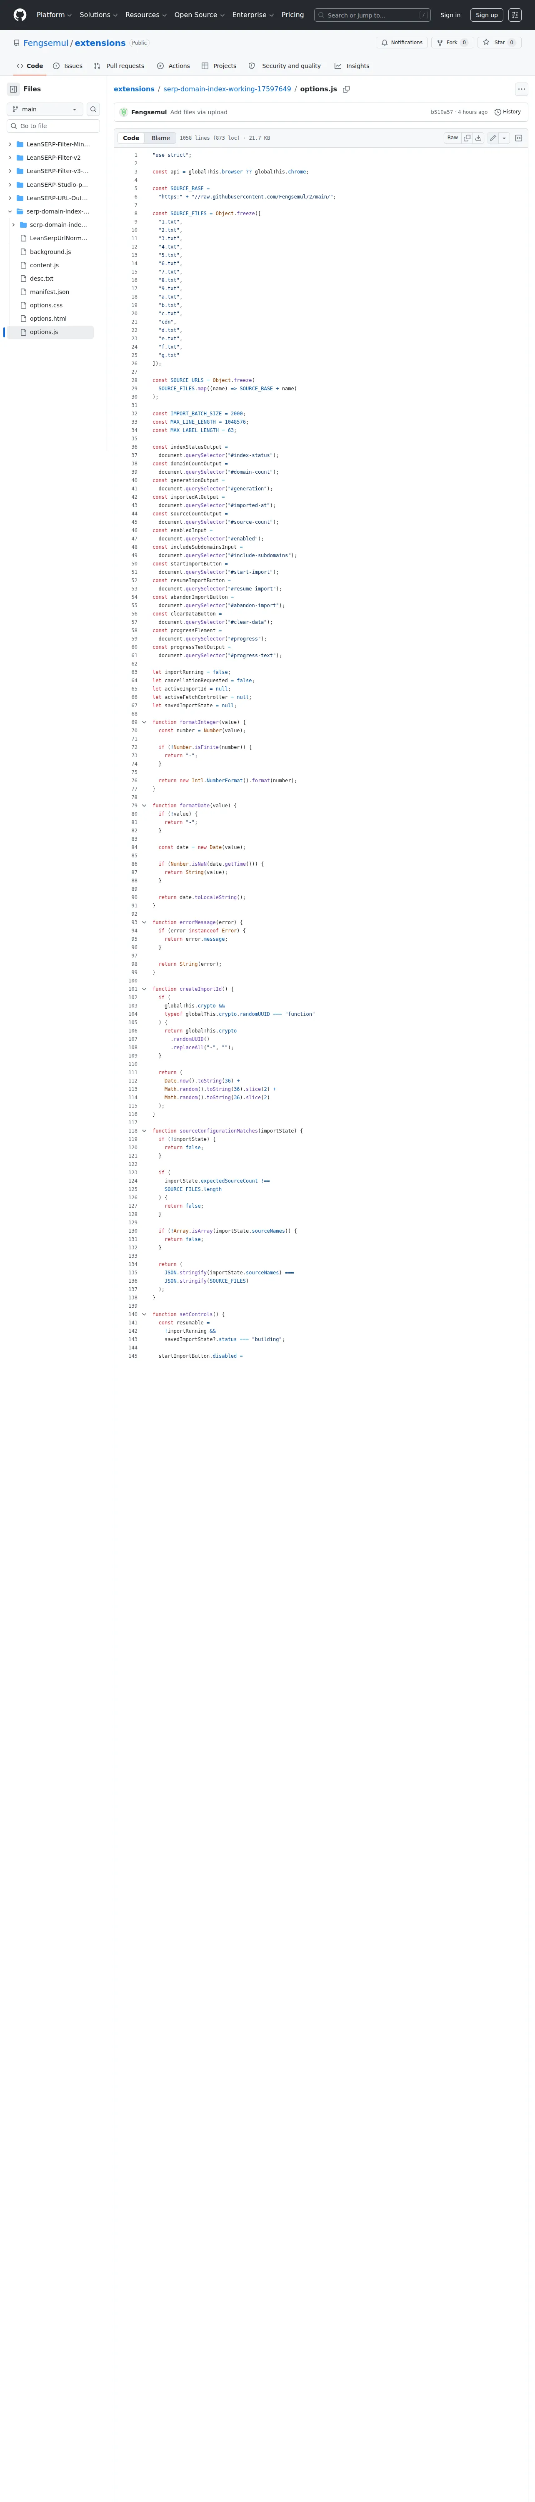Viewport: 535px width, 2502px height.
Task: Open the Insights tab
Action: [x=352, y=66]
